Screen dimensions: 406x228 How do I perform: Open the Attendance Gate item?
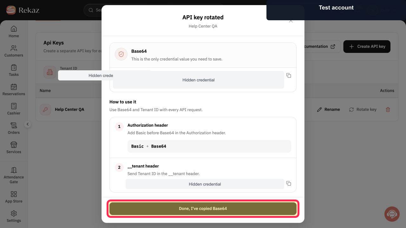click(14, 175)
